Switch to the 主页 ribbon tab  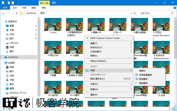(15, 8)
